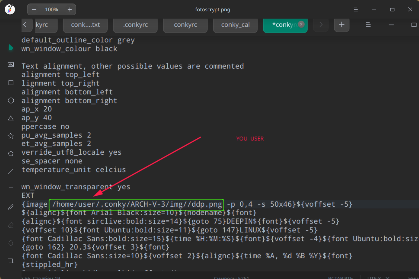
Task: Click the '{stippled_hr}' line
Action: click(x=50, y=264)
